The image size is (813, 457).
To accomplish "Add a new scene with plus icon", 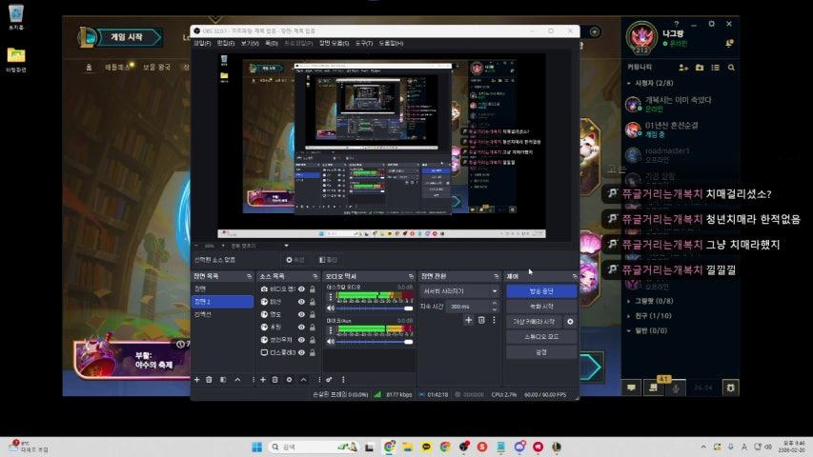I will (x=197, y=379).
